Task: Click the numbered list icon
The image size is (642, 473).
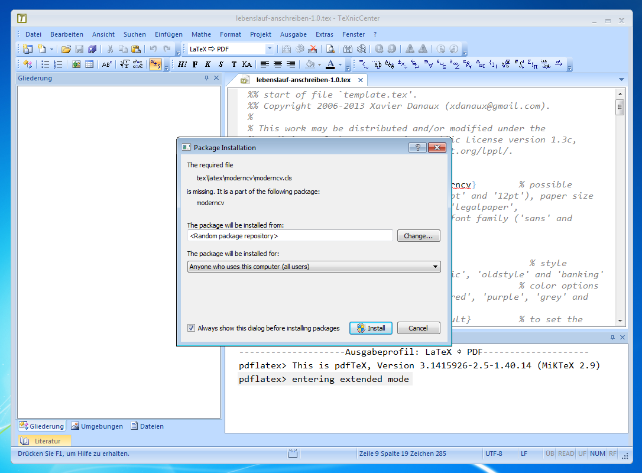Action: 58,64
